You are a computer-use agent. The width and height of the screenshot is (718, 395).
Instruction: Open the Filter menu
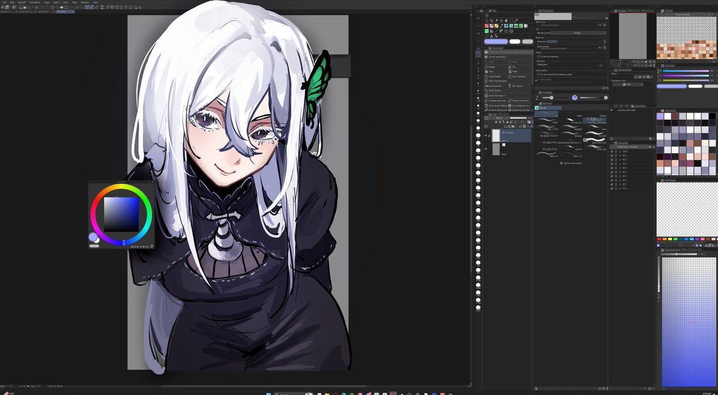pyautogui.click(x=74, y=2)
